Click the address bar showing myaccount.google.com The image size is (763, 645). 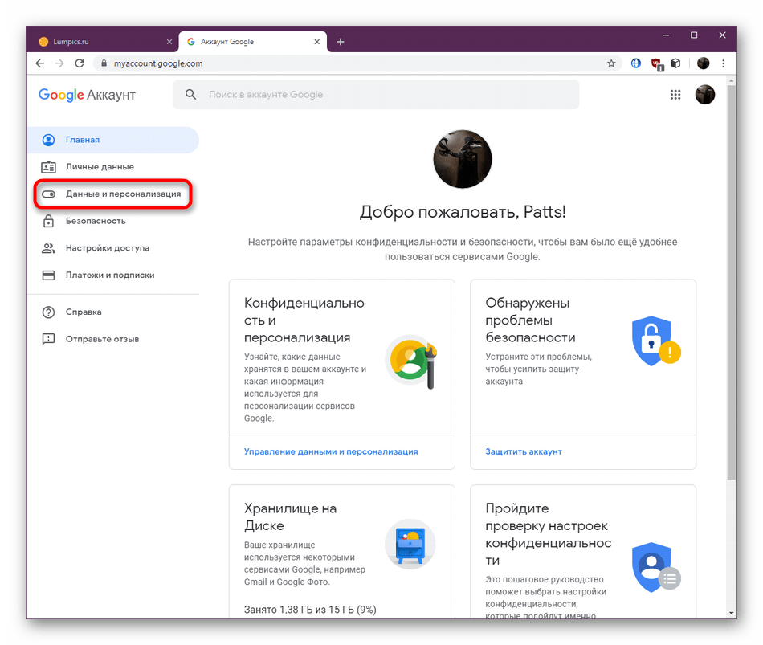[357, 63]
